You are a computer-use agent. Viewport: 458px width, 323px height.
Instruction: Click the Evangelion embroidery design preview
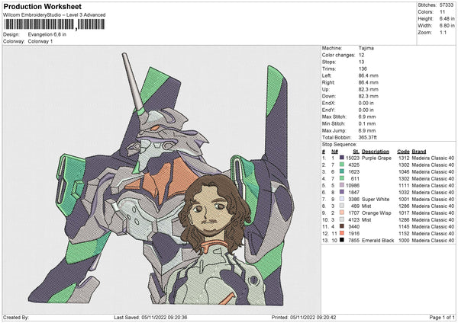point(161,179)
